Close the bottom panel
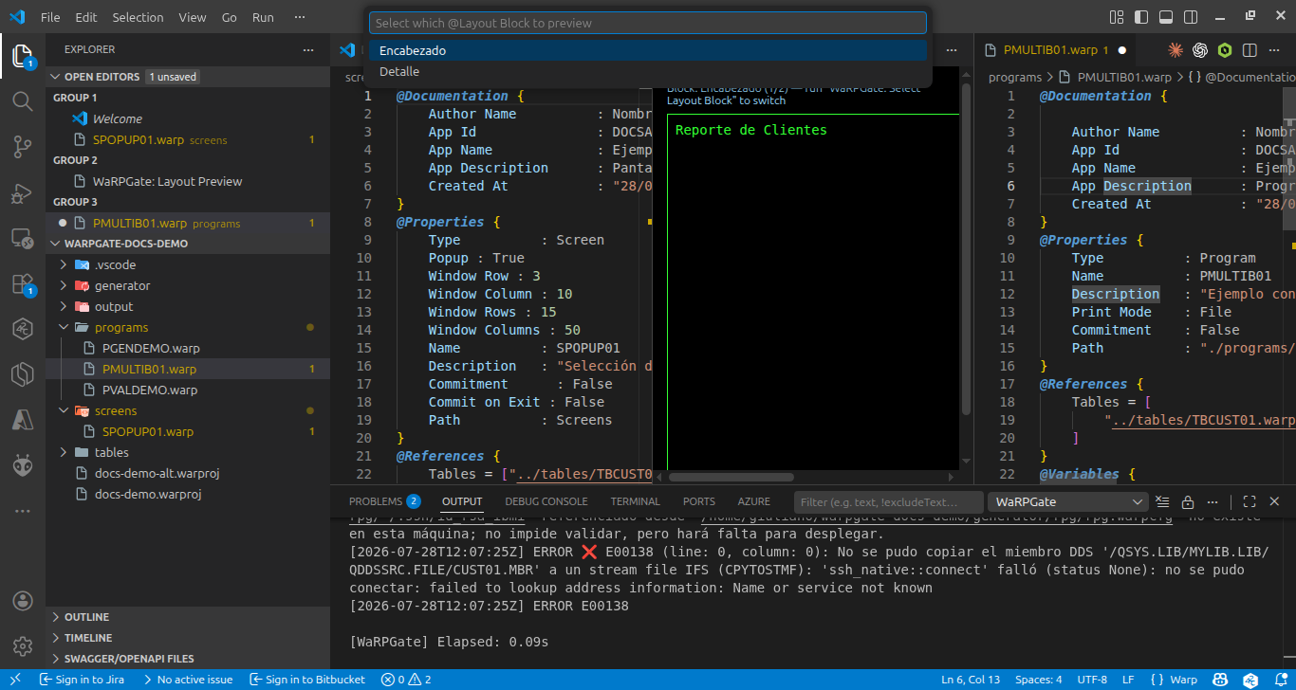1296x690 pixels. tap(1274, 501)
